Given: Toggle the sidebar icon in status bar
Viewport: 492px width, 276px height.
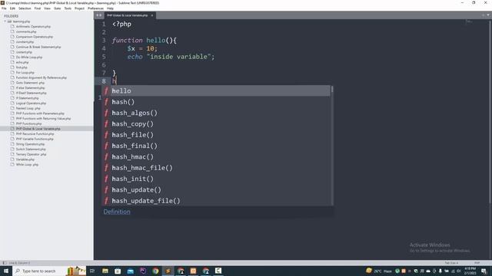Looking at the screenshot, I should pyautogui.click(x=4, y=263).
